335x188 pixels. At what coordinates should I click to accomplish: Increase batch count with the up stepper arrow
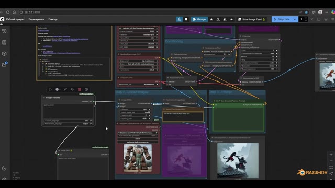pos(306,18)
